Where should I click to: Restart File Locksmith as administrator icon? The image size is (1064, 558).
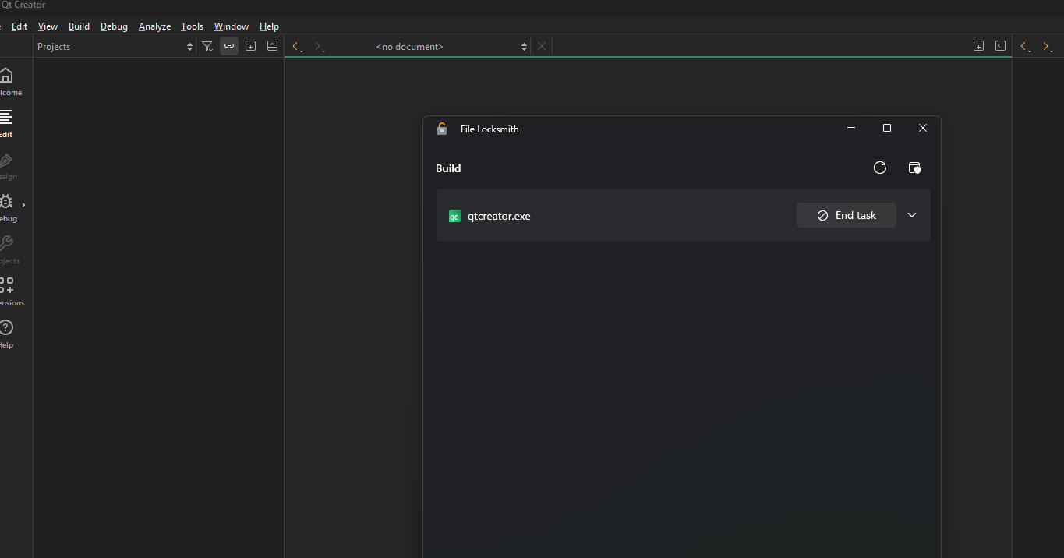point(914,168)
